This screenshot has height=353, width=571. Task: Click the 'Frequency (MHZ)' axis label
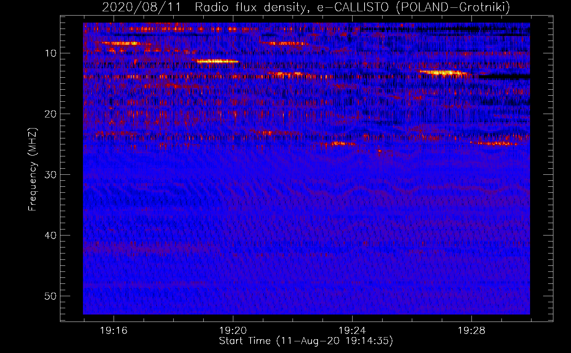click(32, 169)
